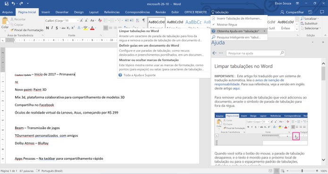This screenshot has width=328, height=174.
Task: Click the help pane vertical scrollbar thumb
Action: point(323,73)
